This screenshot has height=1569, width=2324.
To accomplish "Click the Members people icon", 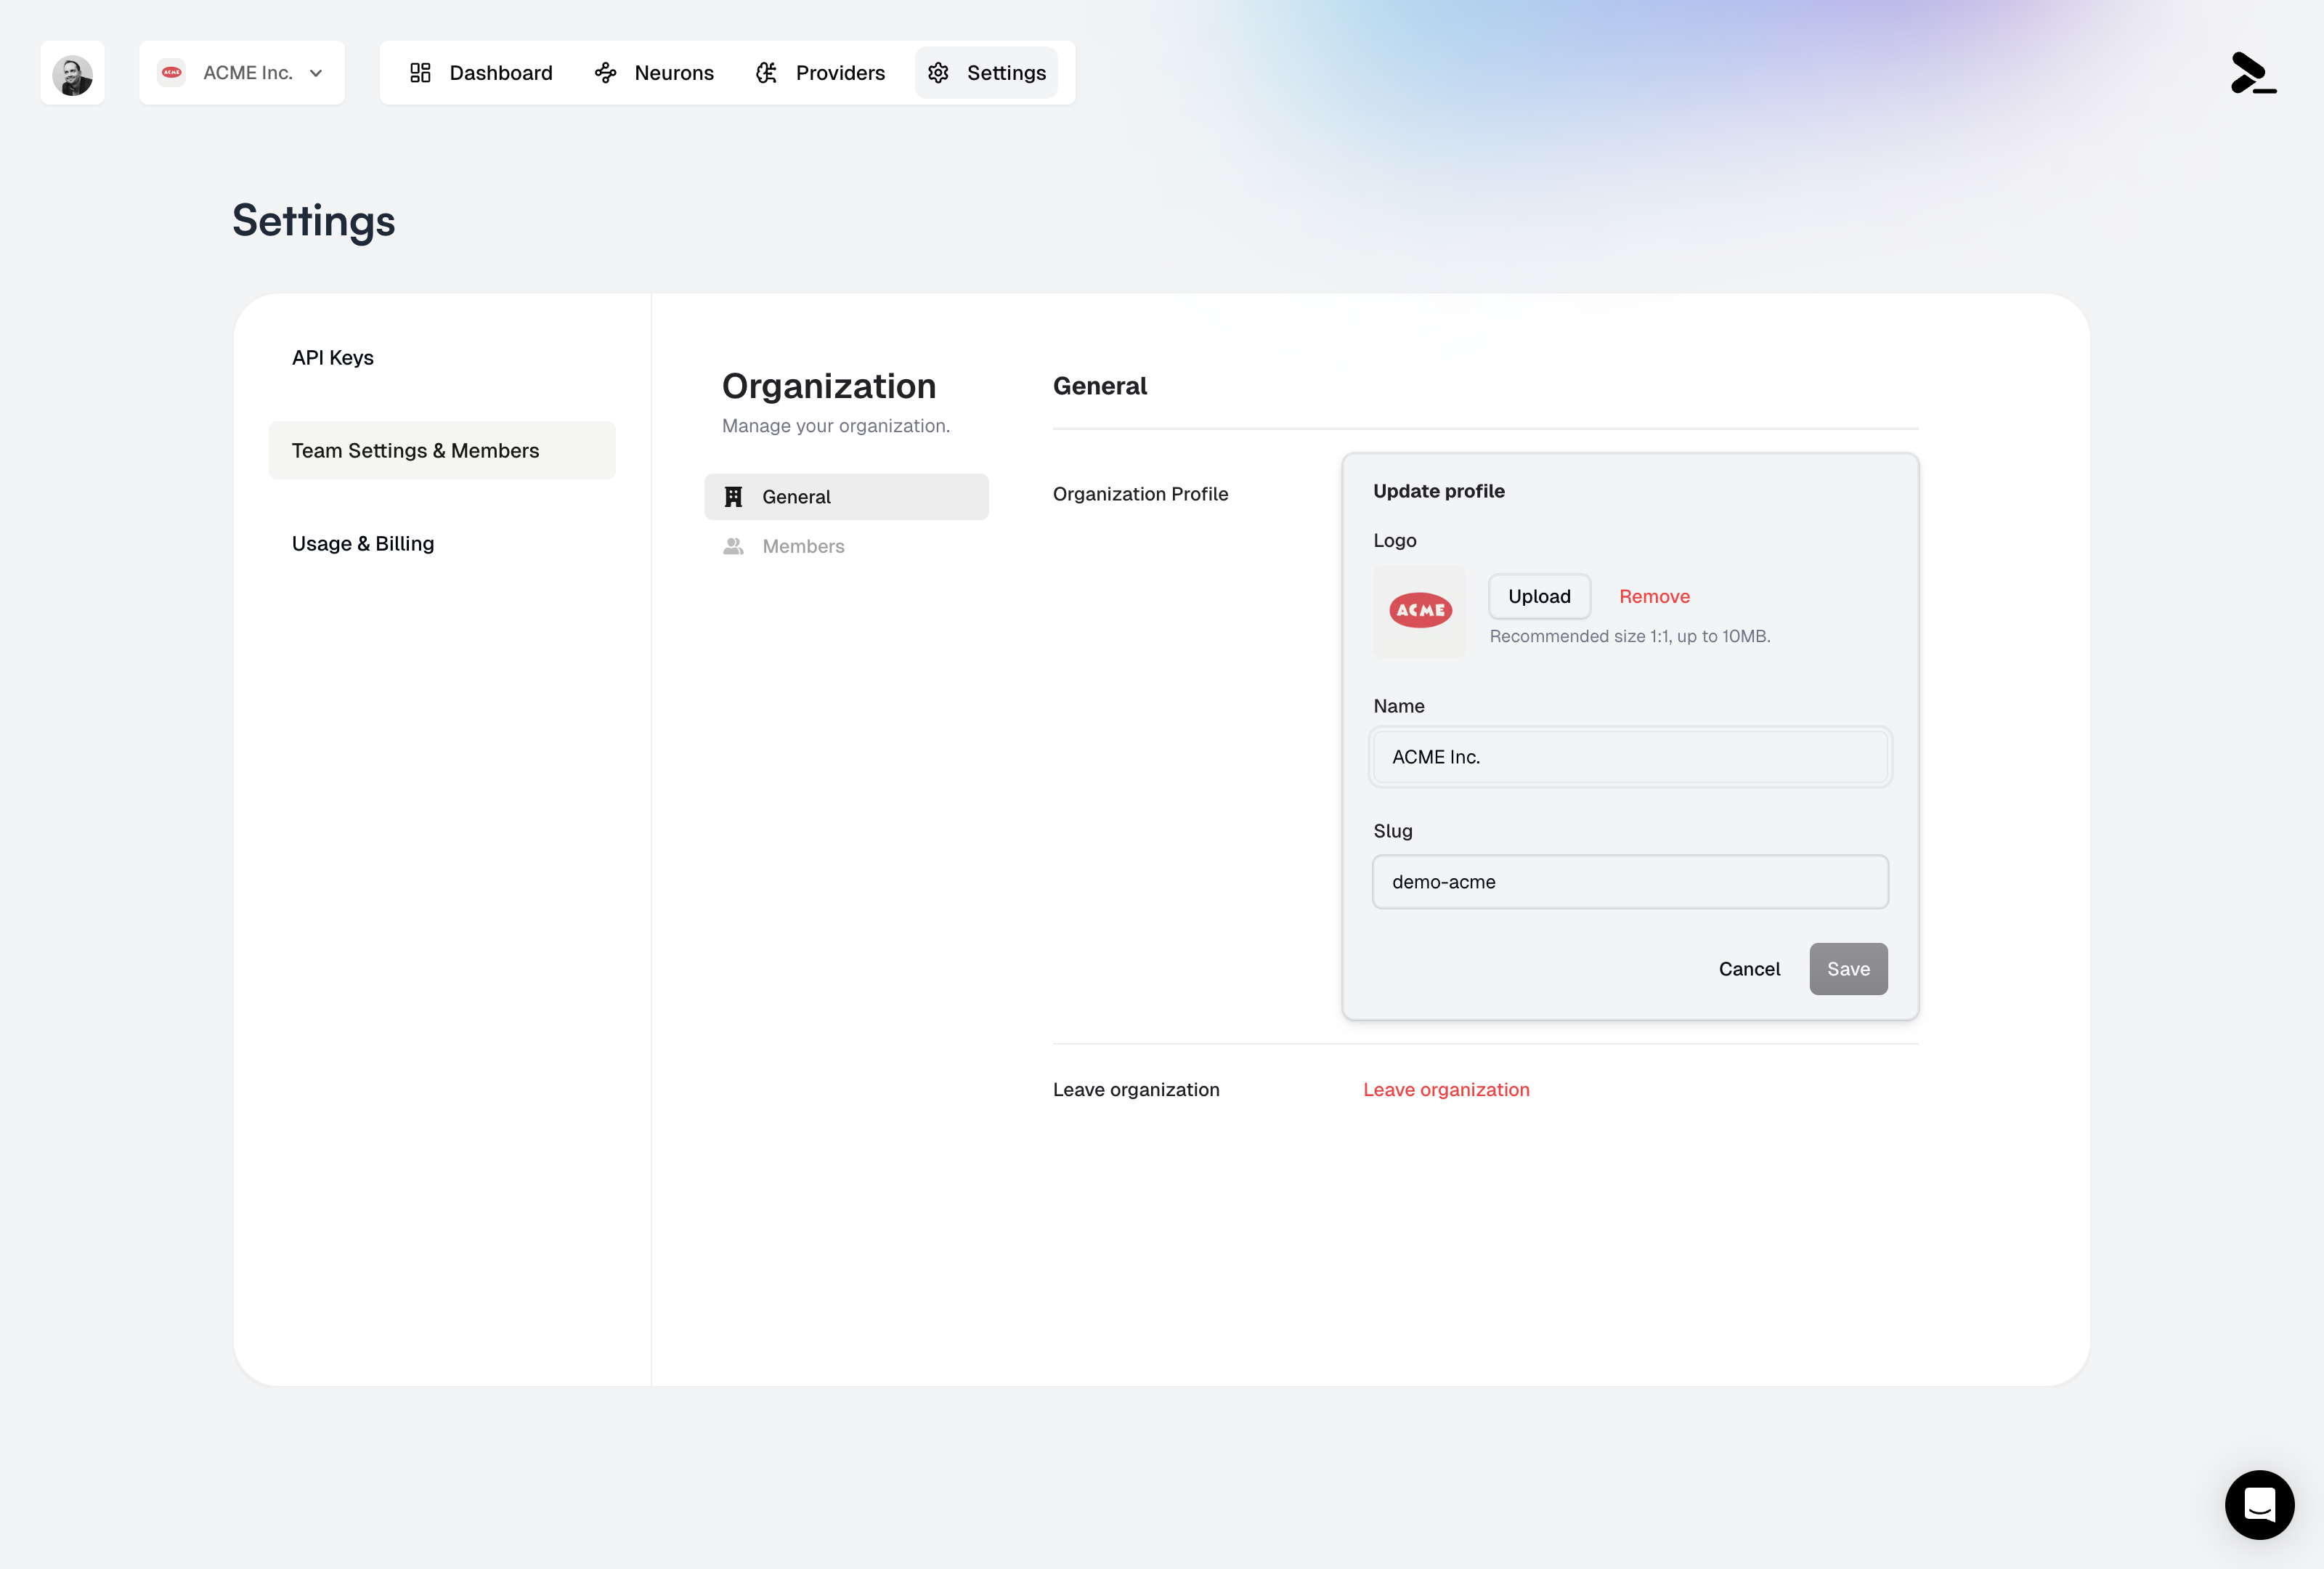I will [x=733, y=546].
